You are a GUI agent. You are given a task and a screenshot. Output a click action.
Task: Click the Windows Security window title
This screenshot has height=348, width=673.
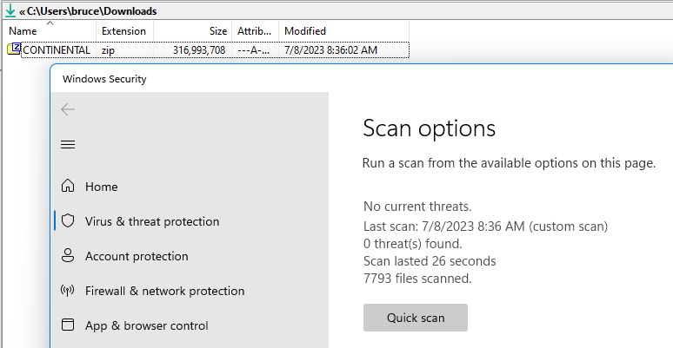pyautogui.click(x=104, y=79)
